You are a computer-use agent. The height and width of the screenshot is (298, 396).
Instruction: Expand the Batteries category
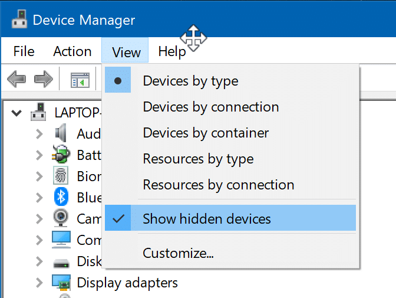39,155
